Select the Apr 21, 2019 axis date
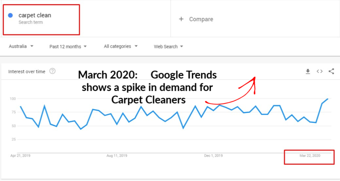 click(20, 156)
